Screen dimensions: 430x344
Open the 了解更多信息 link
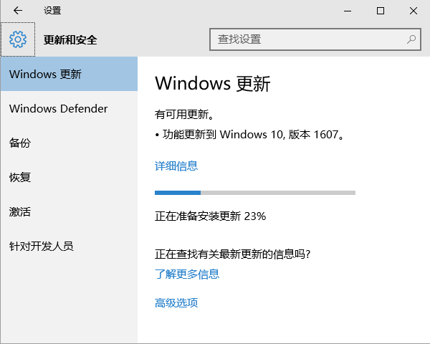tap(187, 274)
